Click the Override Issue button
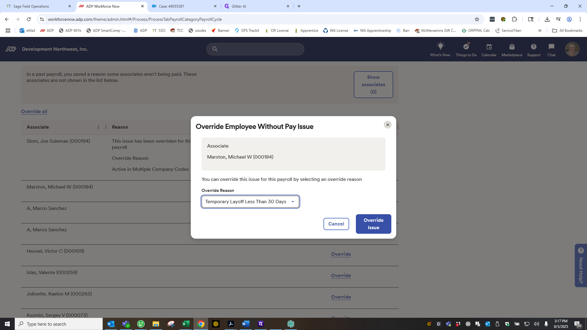The image size is (587, 330). pyautogui.click(x=373, y=224)
